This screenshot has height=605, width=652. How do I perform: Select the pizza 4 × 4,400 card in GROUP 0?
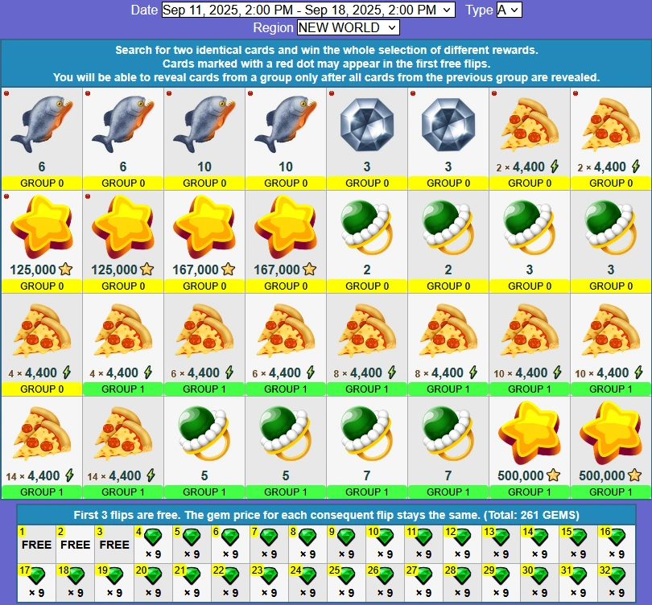(42, 345)
